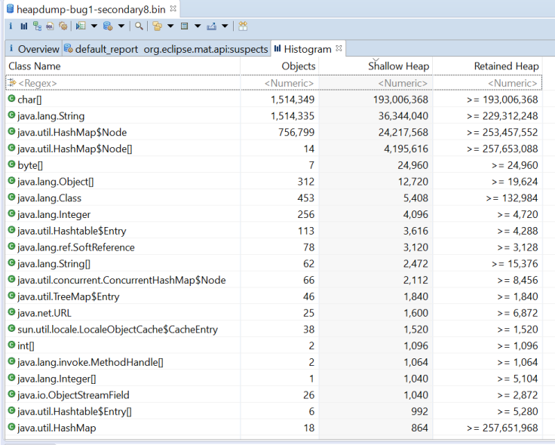The width and height of the screenshot is (555, 445).
Task: Sort by Retained Heap column header
Action: click(x=488, y=66)
